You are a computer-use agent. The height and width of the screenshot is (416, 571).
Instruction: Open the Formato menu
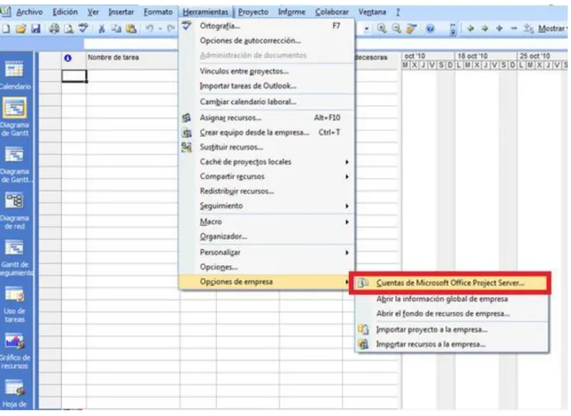coord(158,12)
